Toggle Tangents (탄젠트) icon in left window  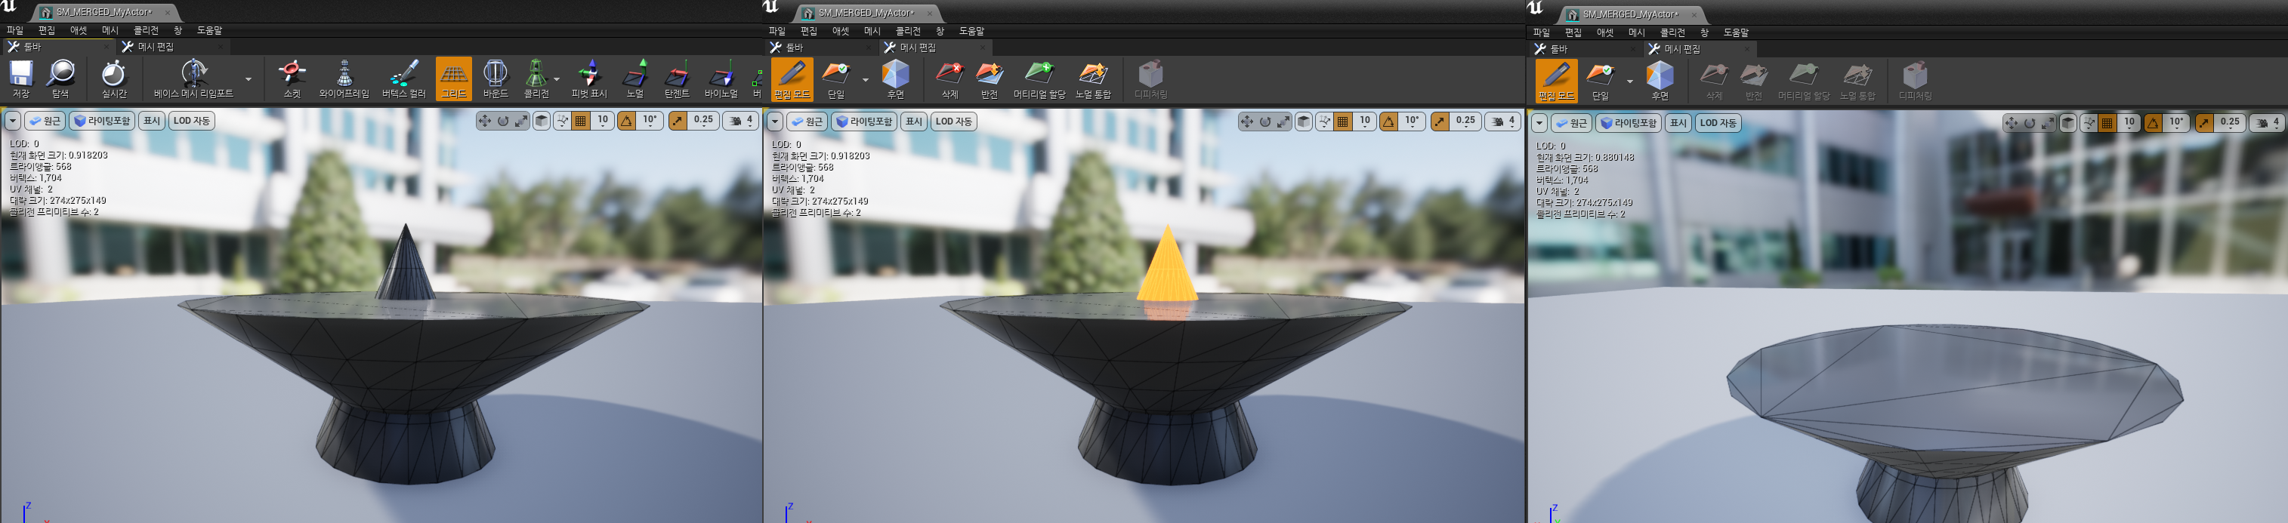click(x=677, y=78)
